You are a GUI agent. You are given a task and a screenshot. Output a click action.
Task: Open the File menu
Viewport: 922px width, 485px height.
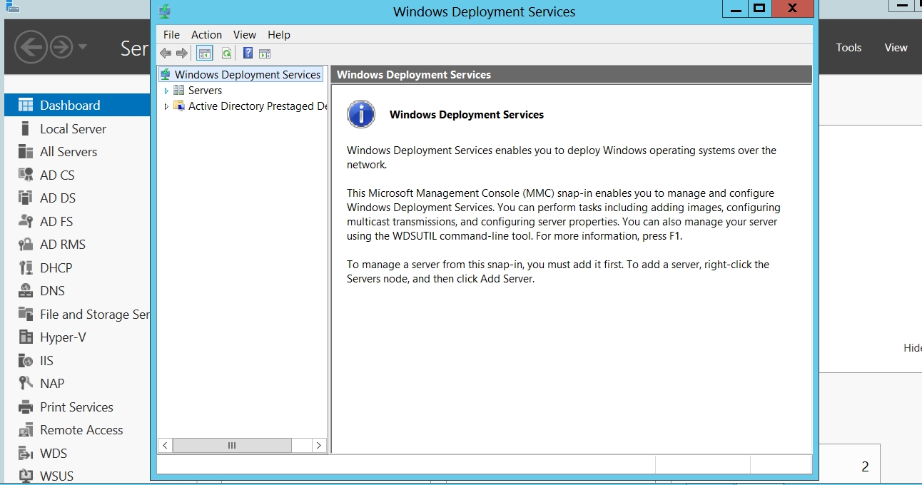pos(171,35)
